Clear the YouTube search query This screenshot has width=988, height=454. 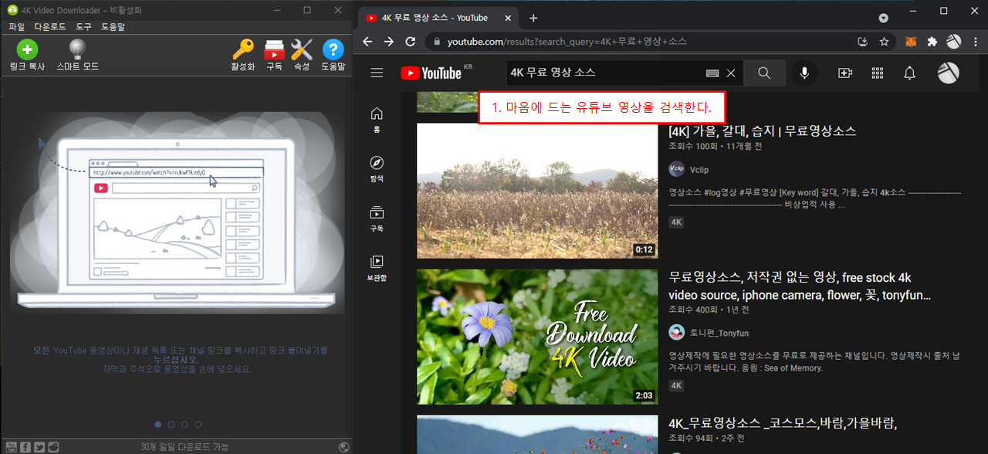(731, 73)
